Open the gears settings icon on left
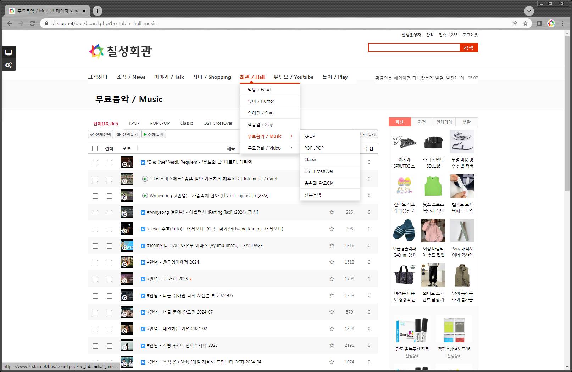 tap(9, 65)
